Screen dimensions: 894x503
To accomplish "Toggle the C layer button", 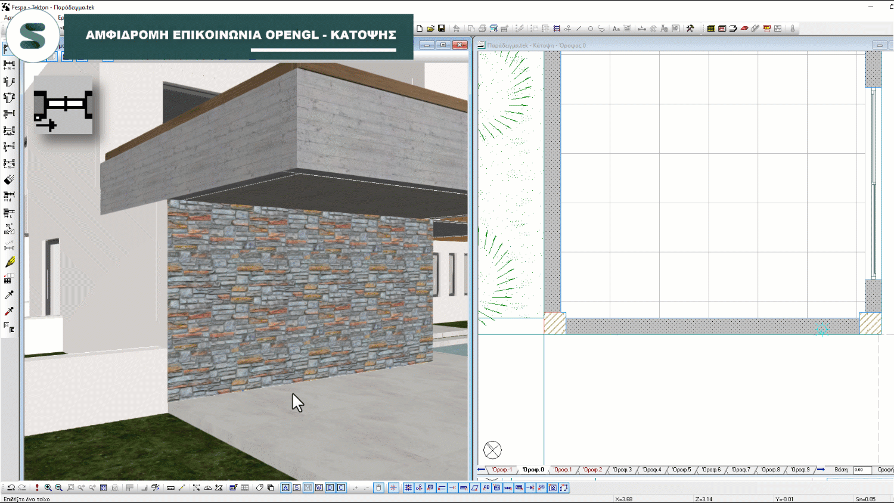I will 341,488.
